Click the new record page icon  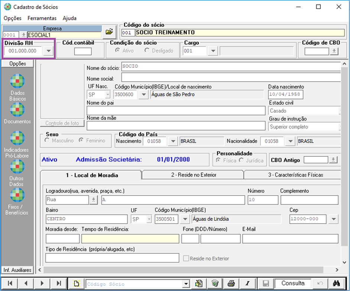(x=77, y=284)
